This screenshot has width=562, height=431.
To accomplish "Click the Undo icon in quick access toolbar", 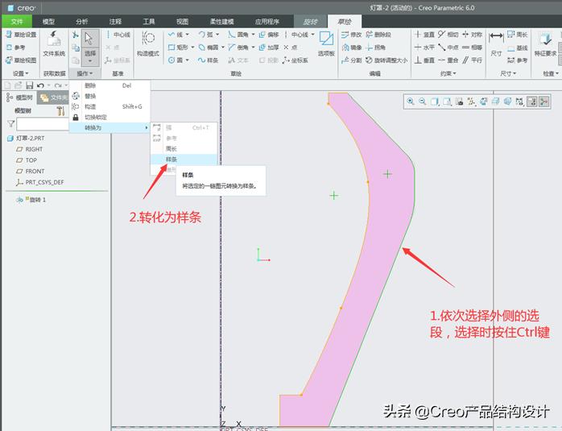I will click(40, 85).
